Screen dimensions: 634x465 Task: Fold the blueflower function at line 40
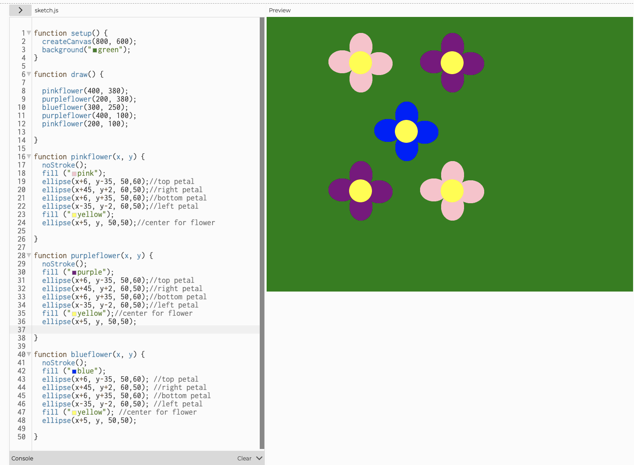pyautogui.click(x=29, y=354)
